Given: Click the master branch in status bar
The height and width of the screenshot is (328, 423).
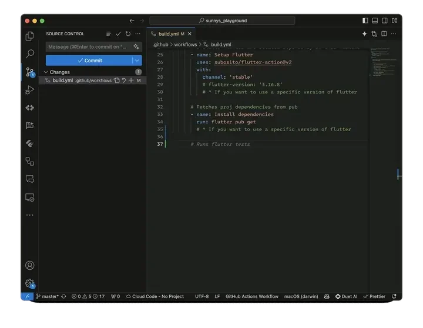Looking at the screenshot, I should coord(47,296).
